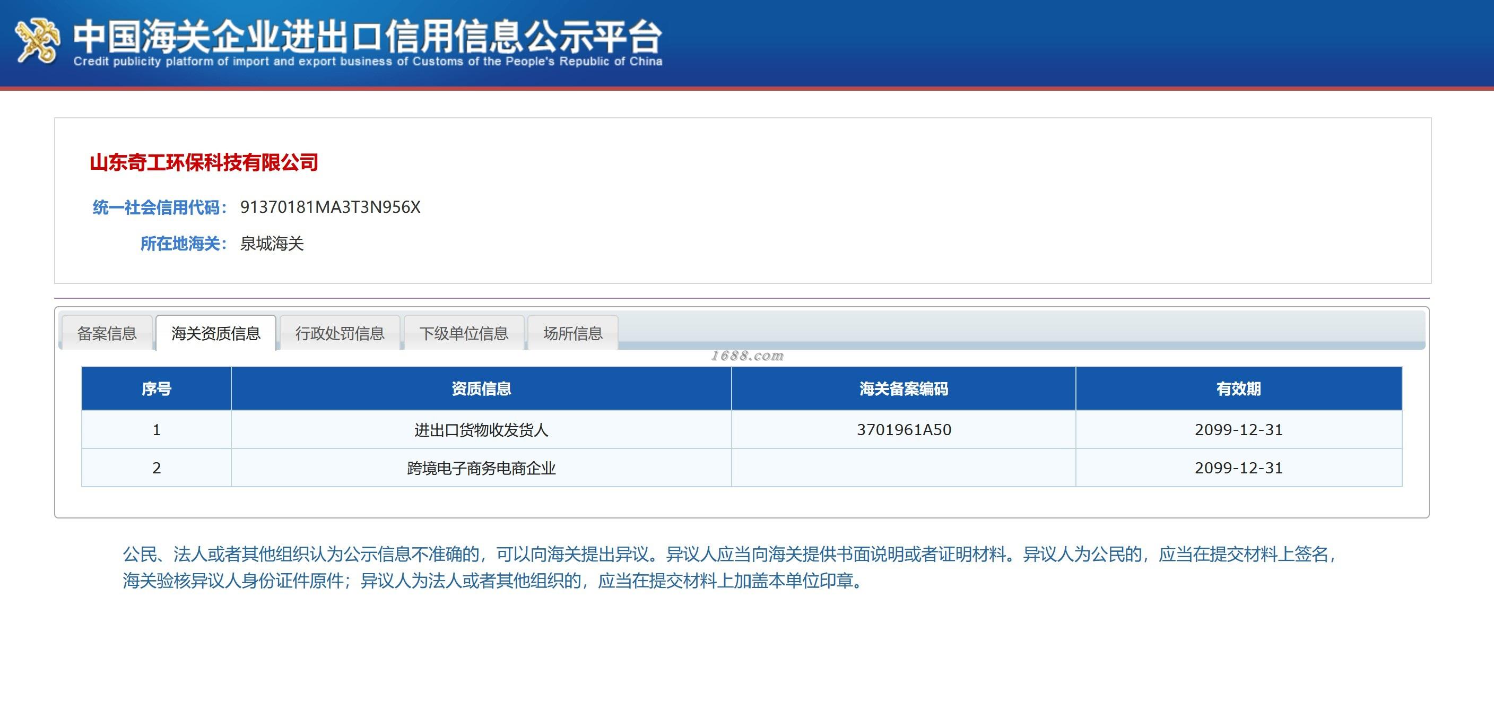Open the 备案信息 tab
This screenshot has height=709, width=1494.
(107, 333)
